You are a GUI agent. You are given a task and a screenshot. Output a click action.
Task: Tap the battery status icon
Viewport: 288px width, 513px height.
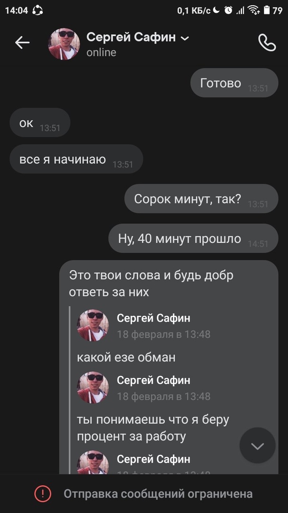pos(267,10)
